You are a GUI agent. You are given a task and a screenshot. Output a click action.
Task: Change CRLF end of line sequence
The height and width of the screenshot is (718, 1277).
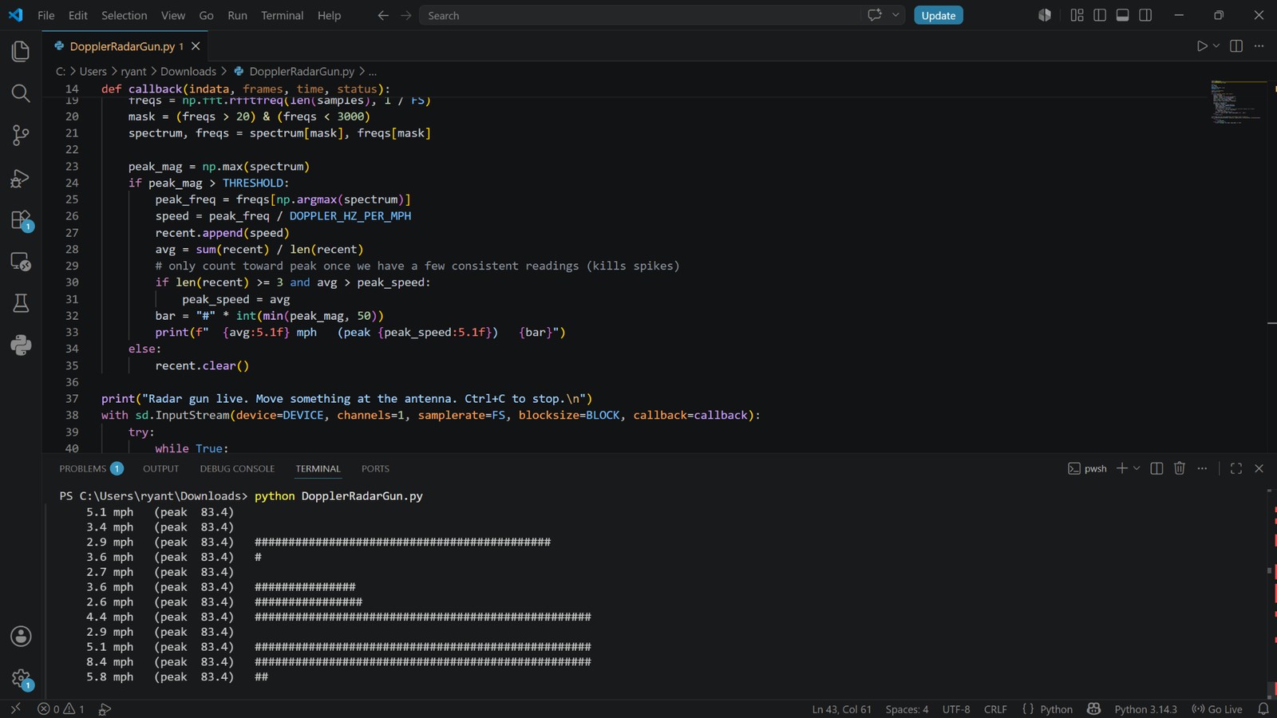coord(995,709)
